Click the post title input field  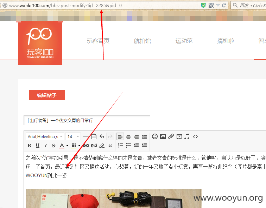tap(87, 120)
